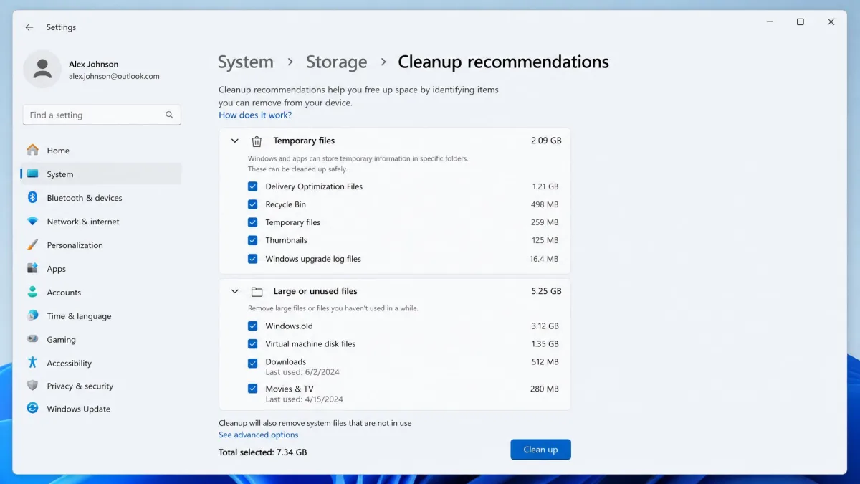Click the 1.21 GB Delivery Optimization size
Screen dimensions: 860x484
[545, 186]
